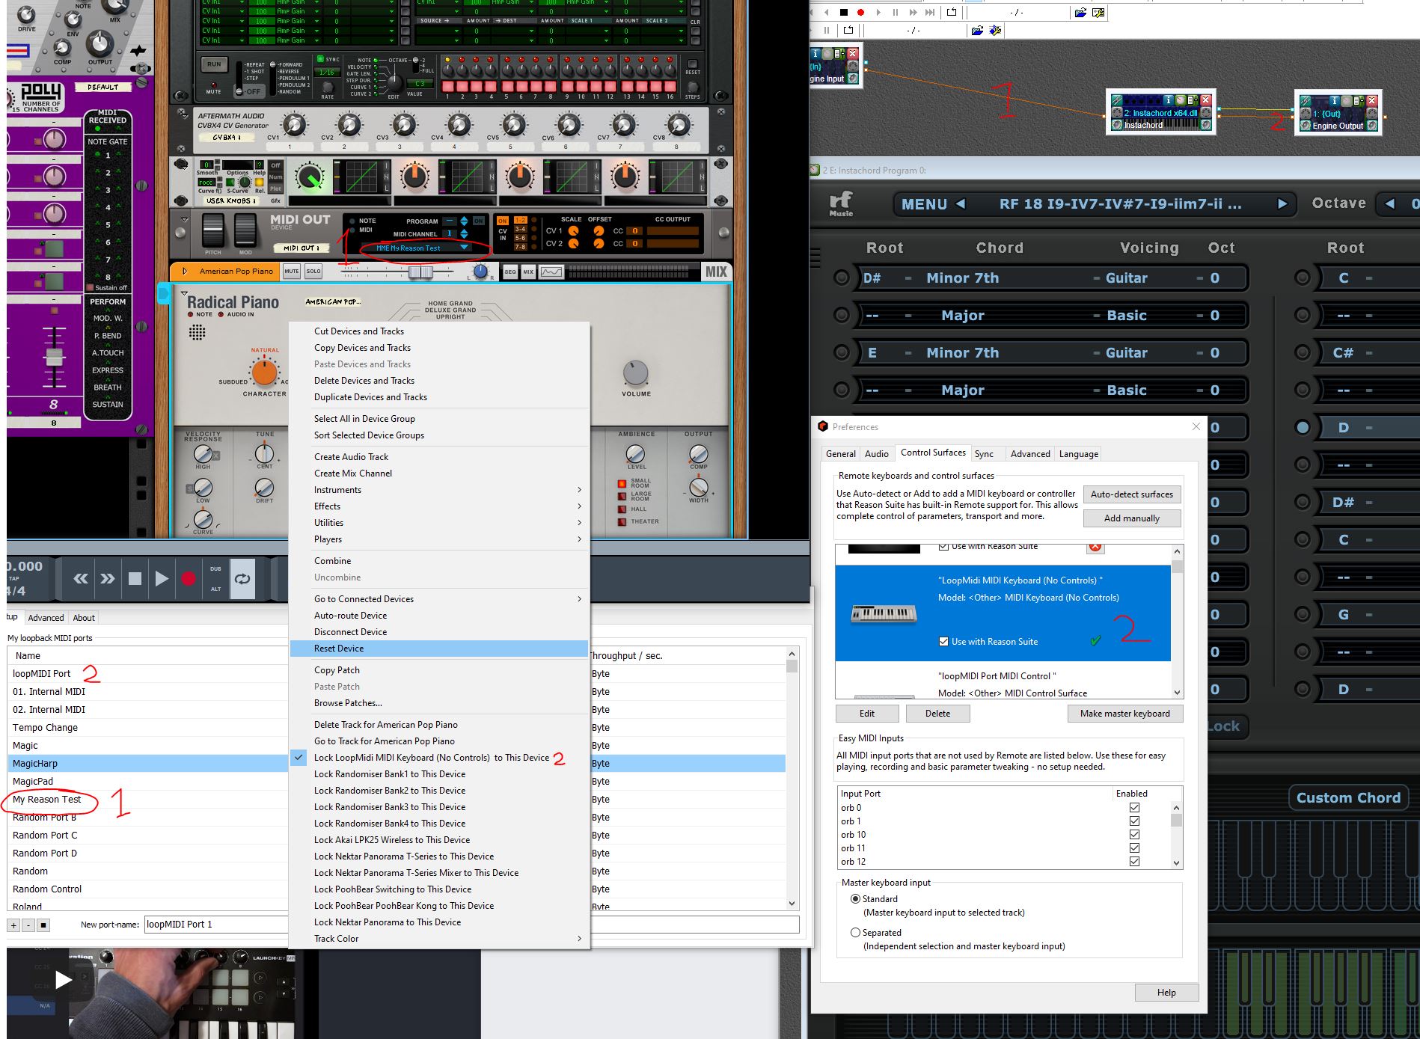The image size is (1420, 1039).
Task: Click the fast forward button in Reason transport
Action: click(x=108, y=578)
